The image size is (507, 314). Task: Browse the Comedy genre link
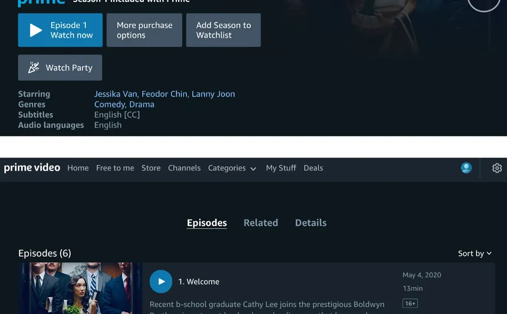109,105
